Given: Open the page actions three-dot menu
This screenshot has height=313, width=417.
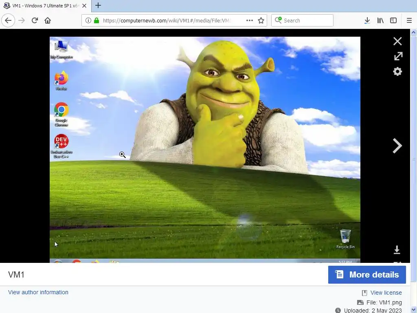Looking at the screenshot, I should (250, 20).
